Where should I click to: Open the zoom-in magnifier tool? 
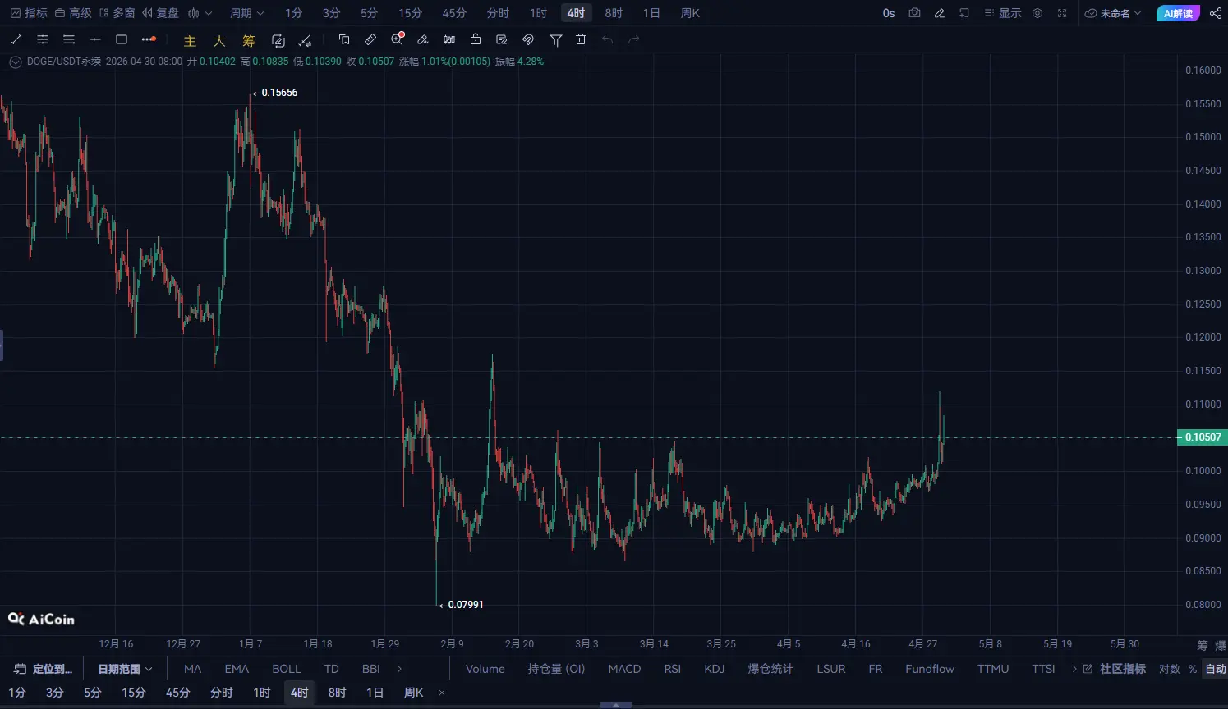[x=398, y=39]
